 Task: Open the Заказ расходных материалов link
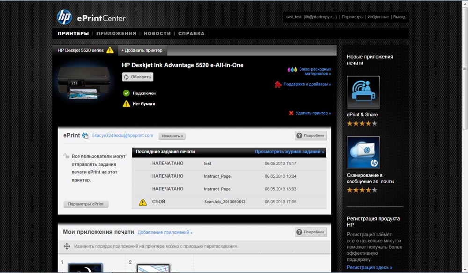pyautogui.click(x=315, y=71)
